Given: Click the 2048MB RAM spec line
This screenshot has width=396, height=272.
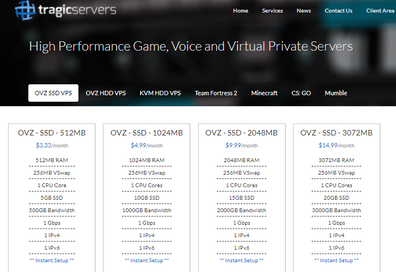Looking at the screenshot, I should 241,160.
